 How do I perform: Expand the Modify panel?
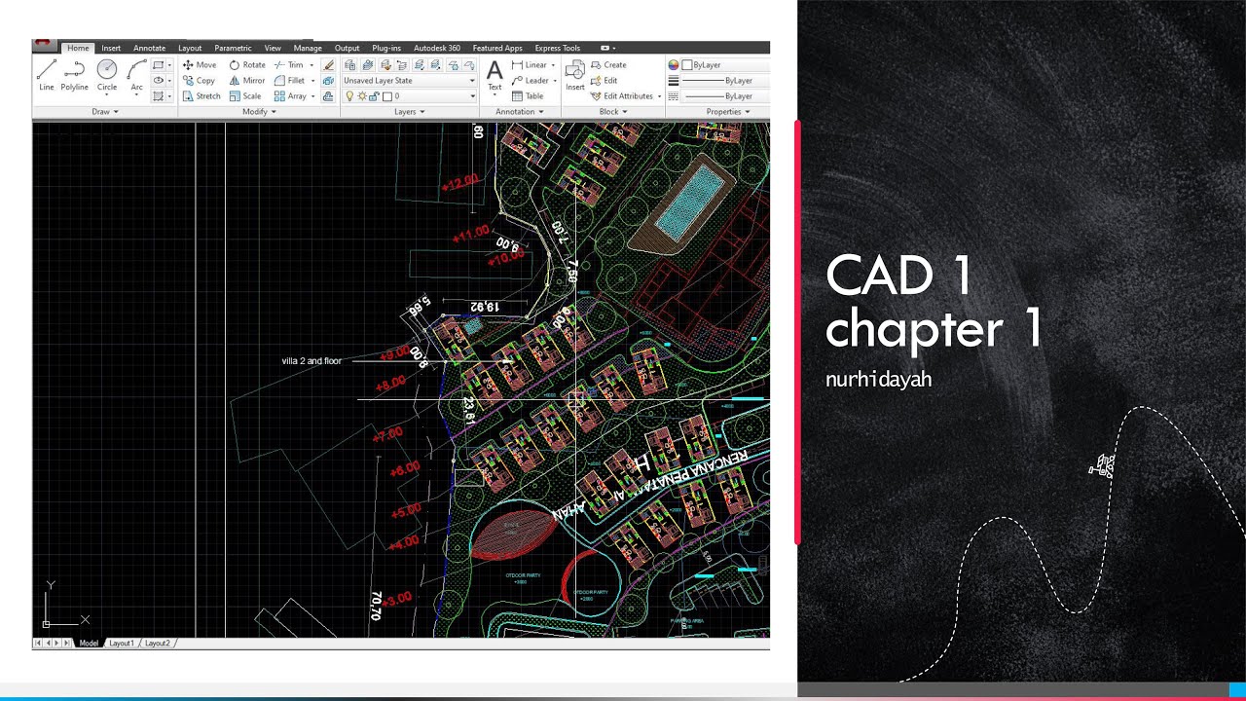point(259,112)
